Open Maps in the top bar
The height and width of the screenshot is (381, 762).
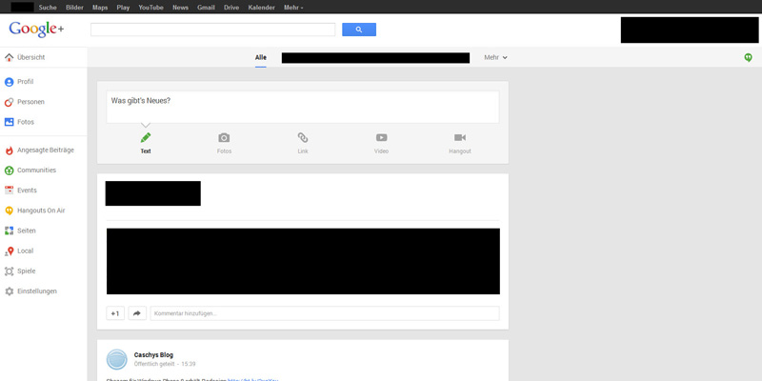(100, 8)
